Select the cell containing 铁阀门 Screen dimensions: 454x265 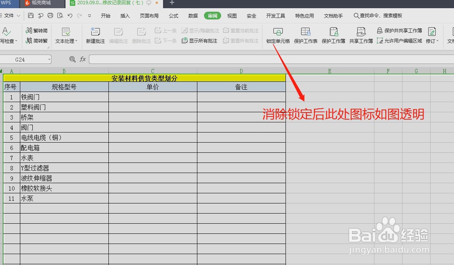[x=64, y=97]
